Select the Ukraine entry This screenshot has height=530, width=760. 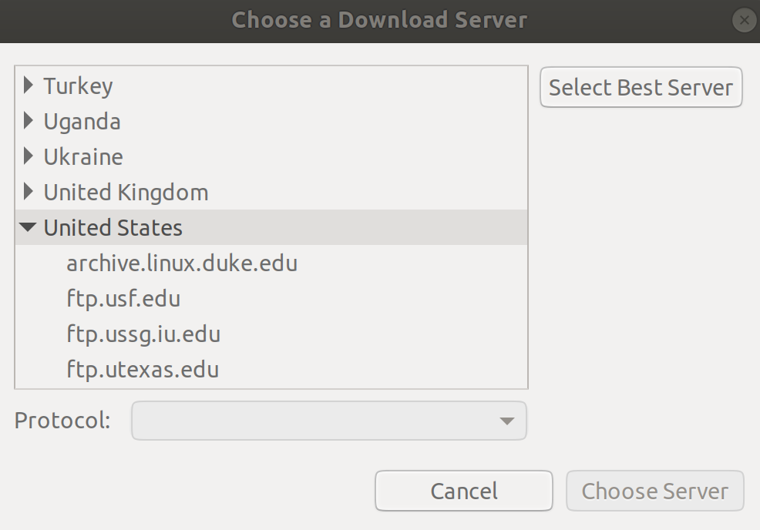pyautogui.click(x=83, y=157)
